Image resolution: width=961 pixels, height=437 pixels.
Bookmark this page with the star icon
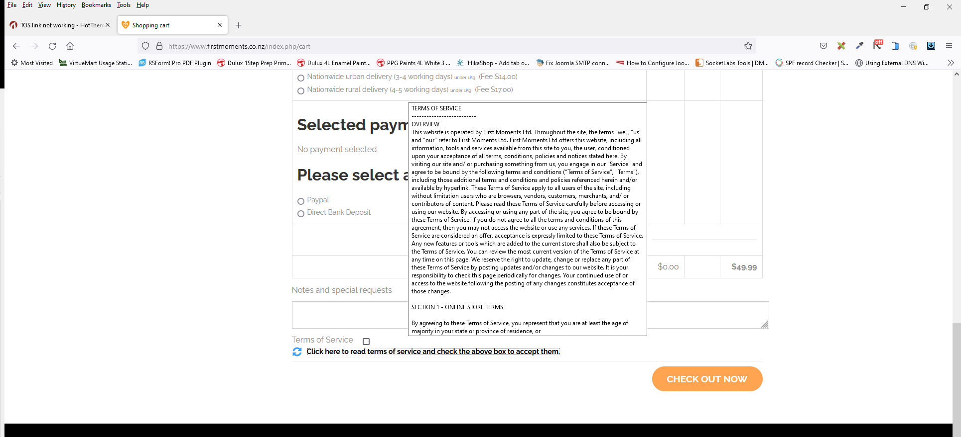click(748, 46)
